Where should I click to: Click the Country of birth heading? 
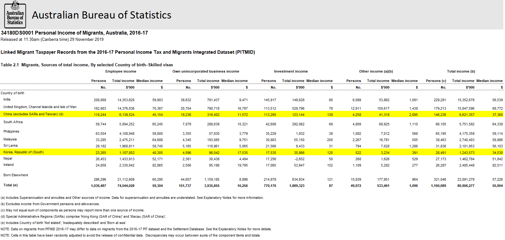point(12,93)
